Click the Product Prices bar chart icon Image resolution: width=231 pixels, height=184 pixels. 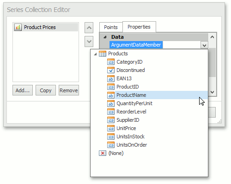point(18,27)
